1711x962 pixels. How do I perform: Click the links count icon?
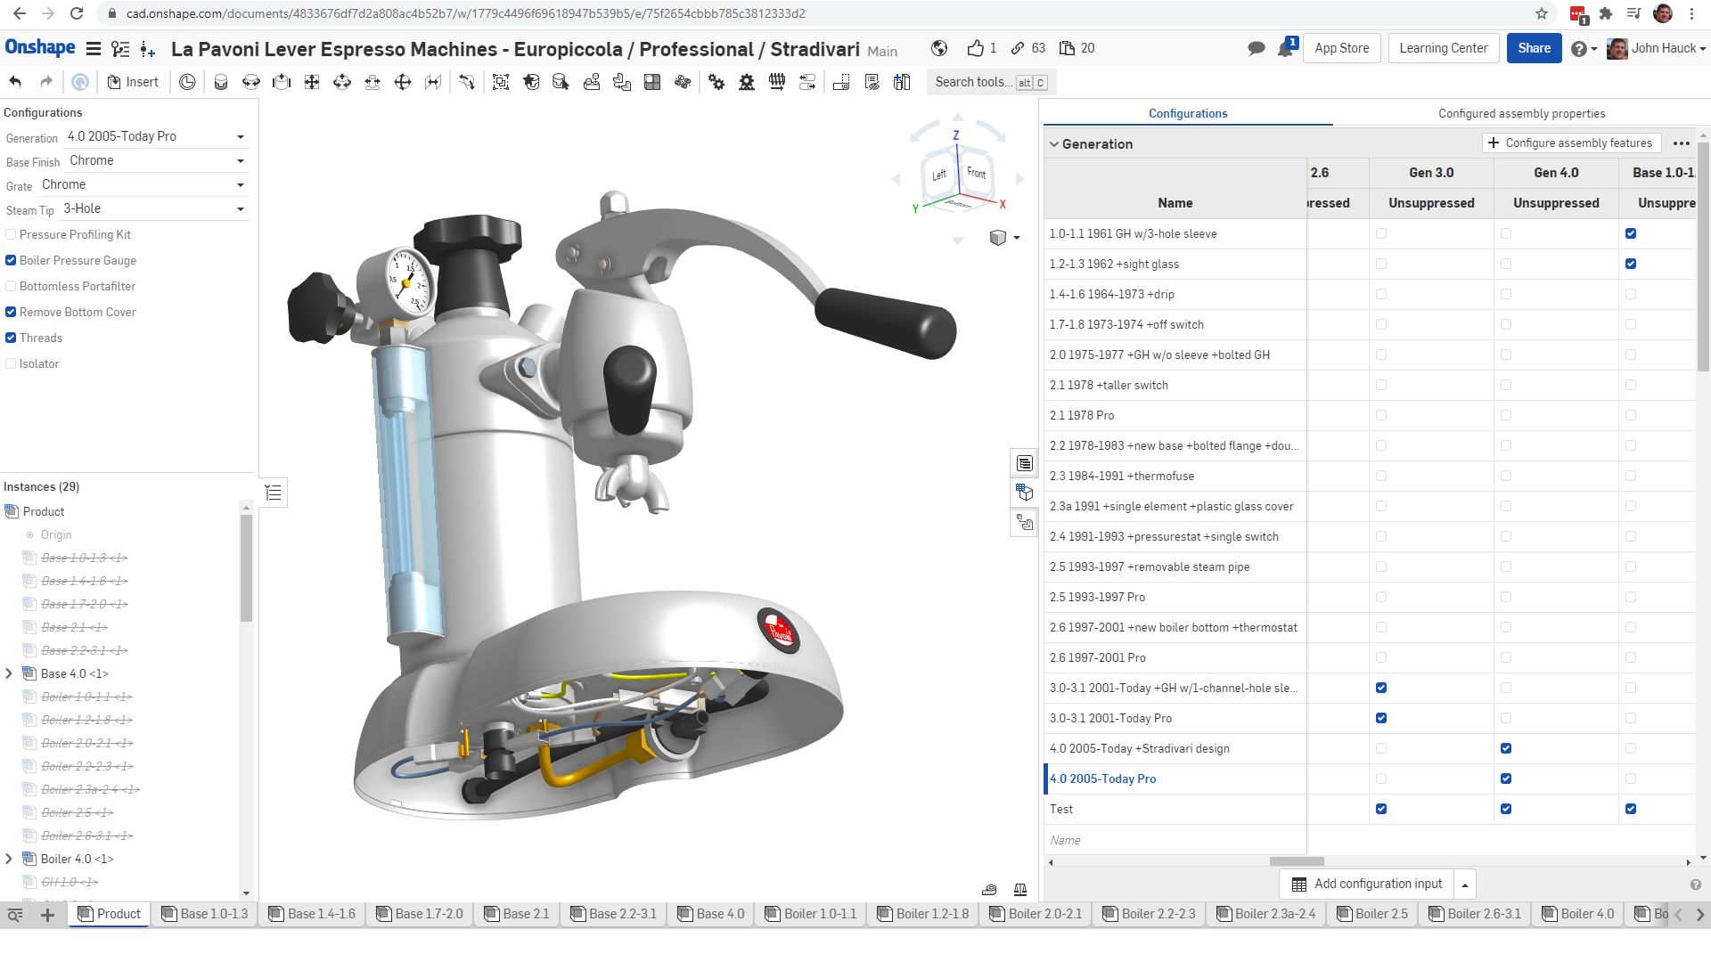(x=1018, y=48)
